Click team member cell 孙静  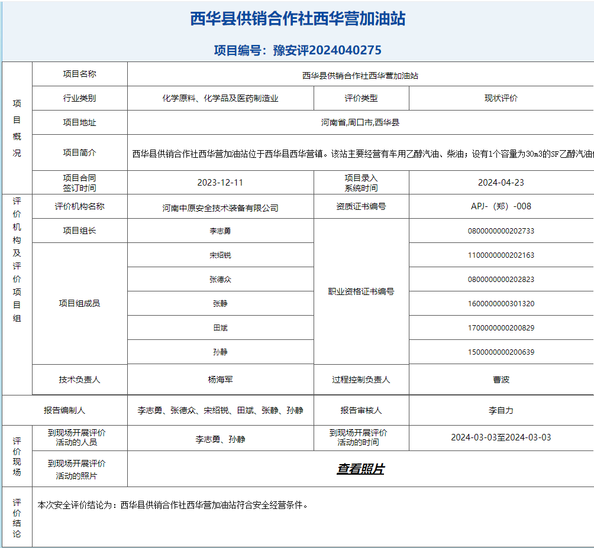coord(221,352)
